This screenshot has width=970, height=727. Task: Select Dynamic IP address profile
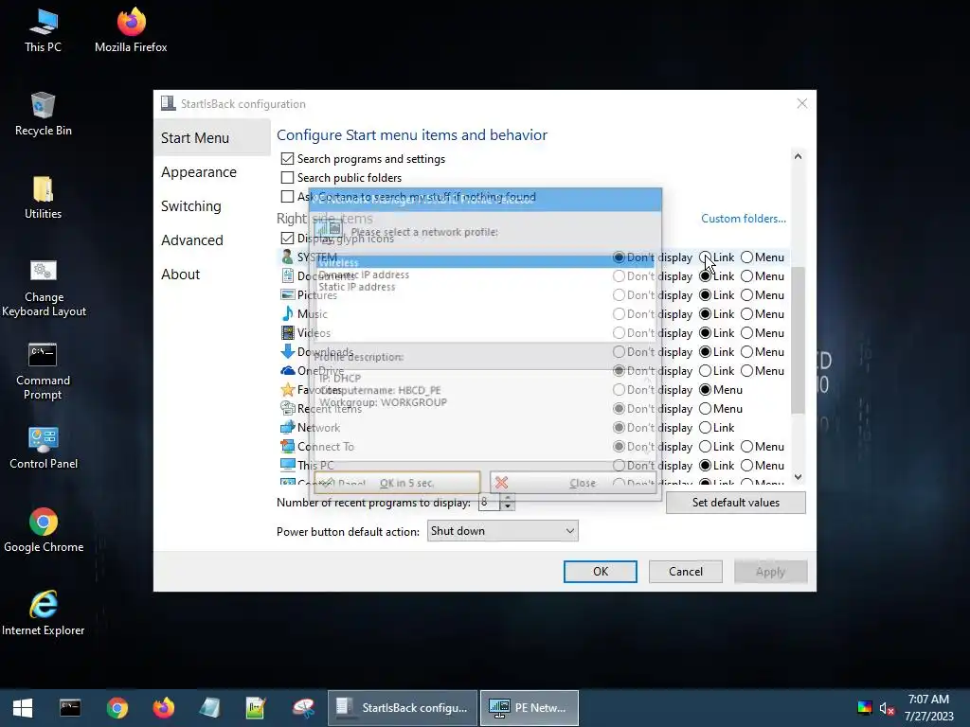tap(484, 275)
